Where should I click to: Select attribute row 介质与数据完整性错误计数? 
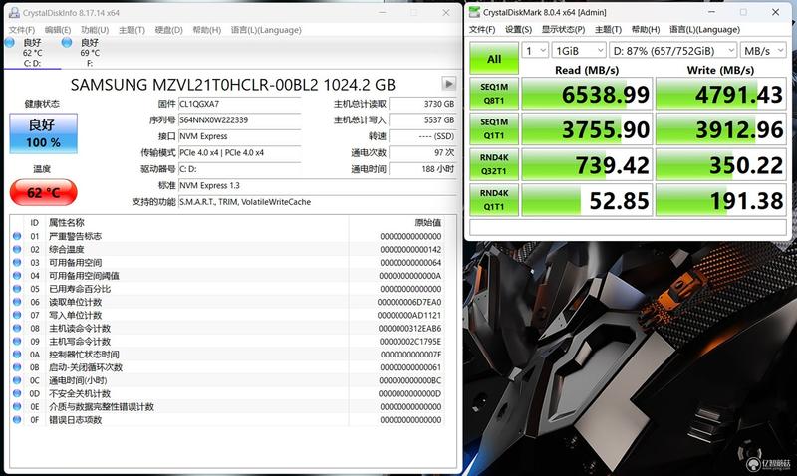228,407
